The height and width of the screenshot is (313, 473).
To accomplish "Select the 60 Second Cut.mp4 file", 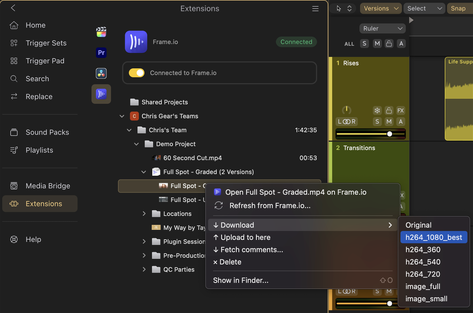I will [219, 158].
